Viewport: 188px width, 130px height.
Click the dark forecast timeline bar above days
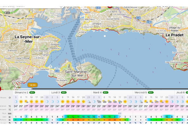pos(110,89)
